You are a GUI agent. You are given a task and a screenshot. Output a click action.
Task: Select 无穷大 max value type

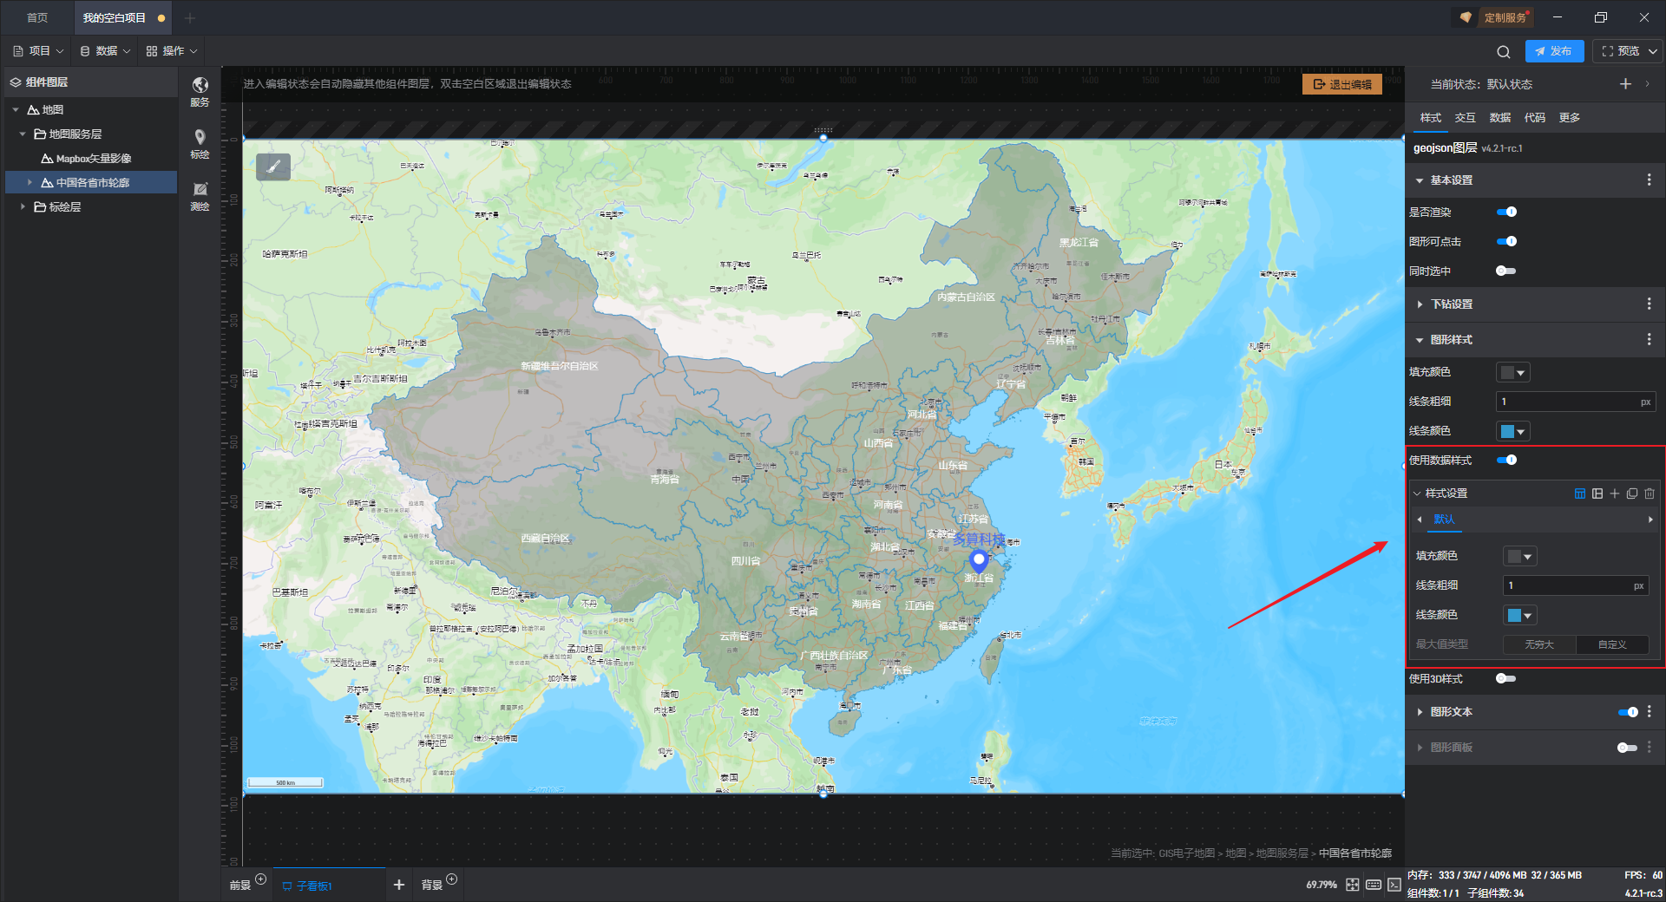click(x=1539, y=644)
